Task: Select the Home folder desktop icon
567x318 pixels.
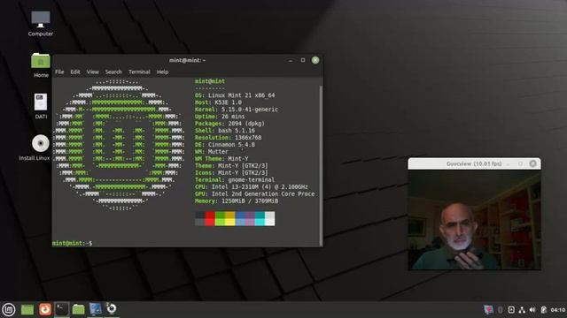Action: tap(41, 65)
